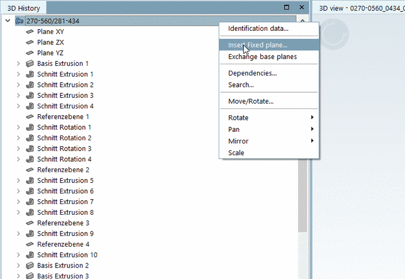405x279 pixels.
Task: Expand the Schnitt Extrusion 5 node
Action: (18, 181)
